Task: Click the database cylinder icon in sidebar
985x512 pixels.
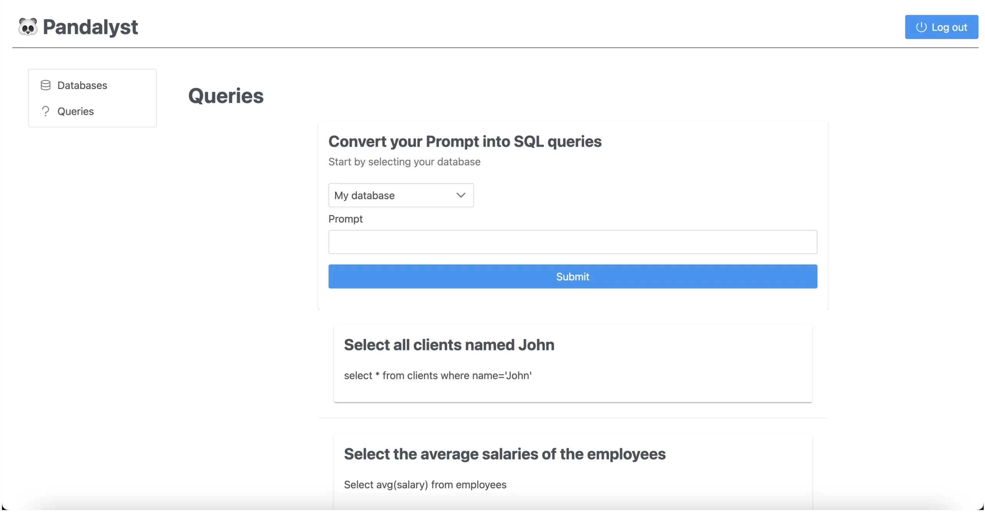Action: click(45, 85)
